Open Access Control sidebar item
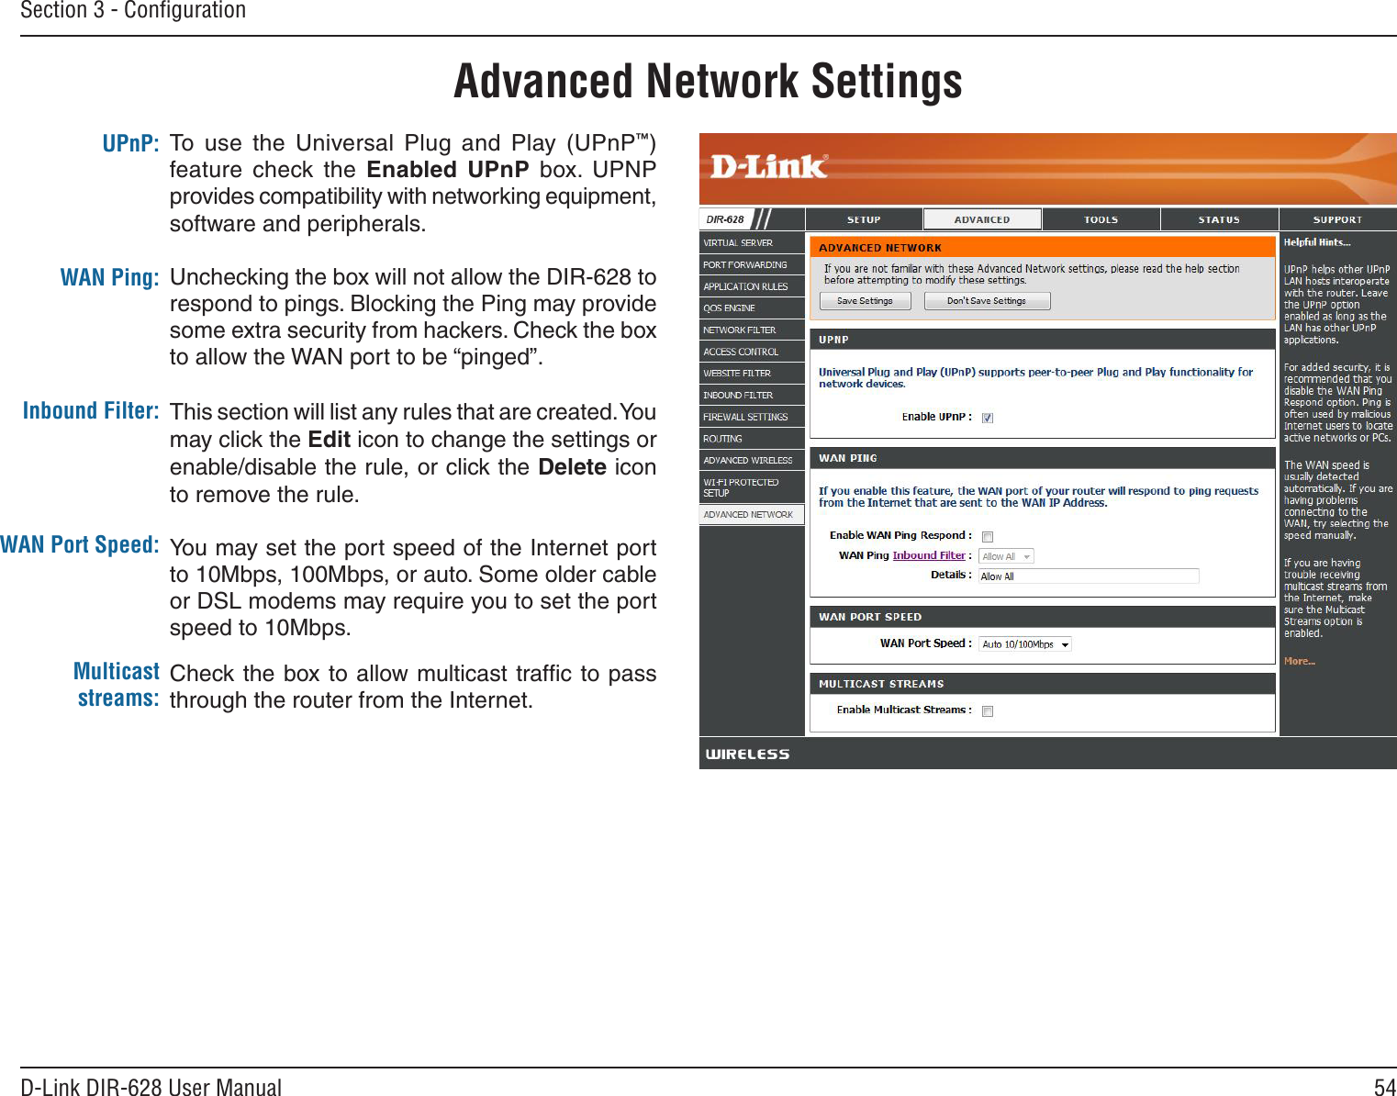The height and width of the screenshot is (1096, 1397). click(x=752, y=352)
